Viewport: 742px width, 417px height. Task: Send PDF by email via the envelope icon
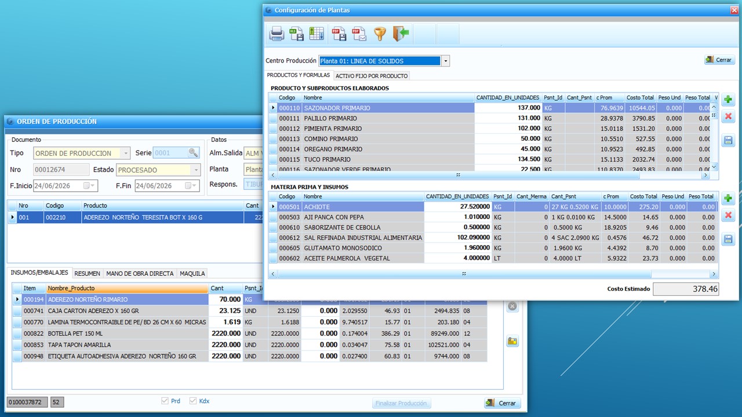point(359,34)
